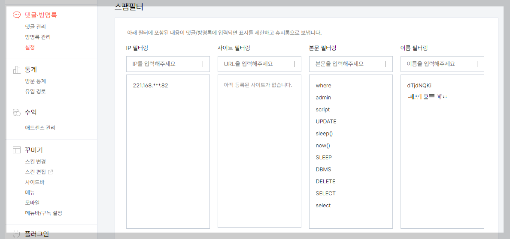Click the IP 필터링 column label
Image resolution: width=510 pixels, height=239 pixels.
pos(137,48)
